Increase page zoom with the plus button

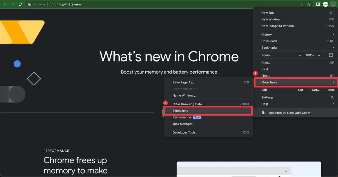(319, 55)
